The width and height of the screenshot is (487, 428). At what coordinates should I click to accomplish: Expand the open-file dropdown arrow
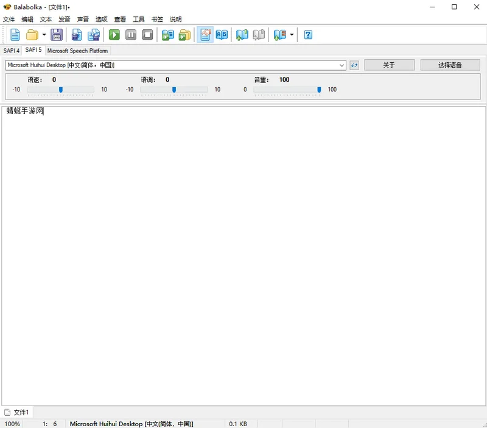(x=44, y=35)
